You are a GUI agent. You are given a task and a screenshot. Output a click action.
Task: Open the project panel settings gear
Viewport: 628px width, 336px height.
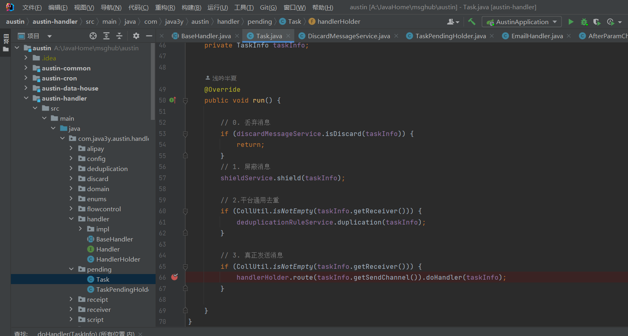point(136,36)
